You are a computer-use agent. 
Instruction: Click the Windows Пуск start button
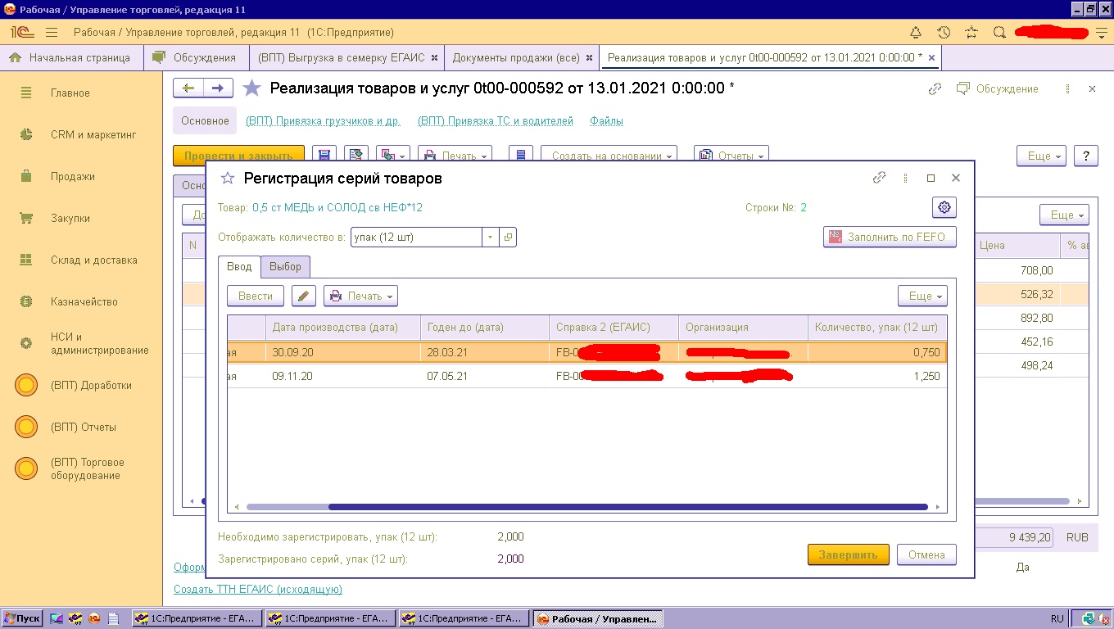tap(22, 619)
